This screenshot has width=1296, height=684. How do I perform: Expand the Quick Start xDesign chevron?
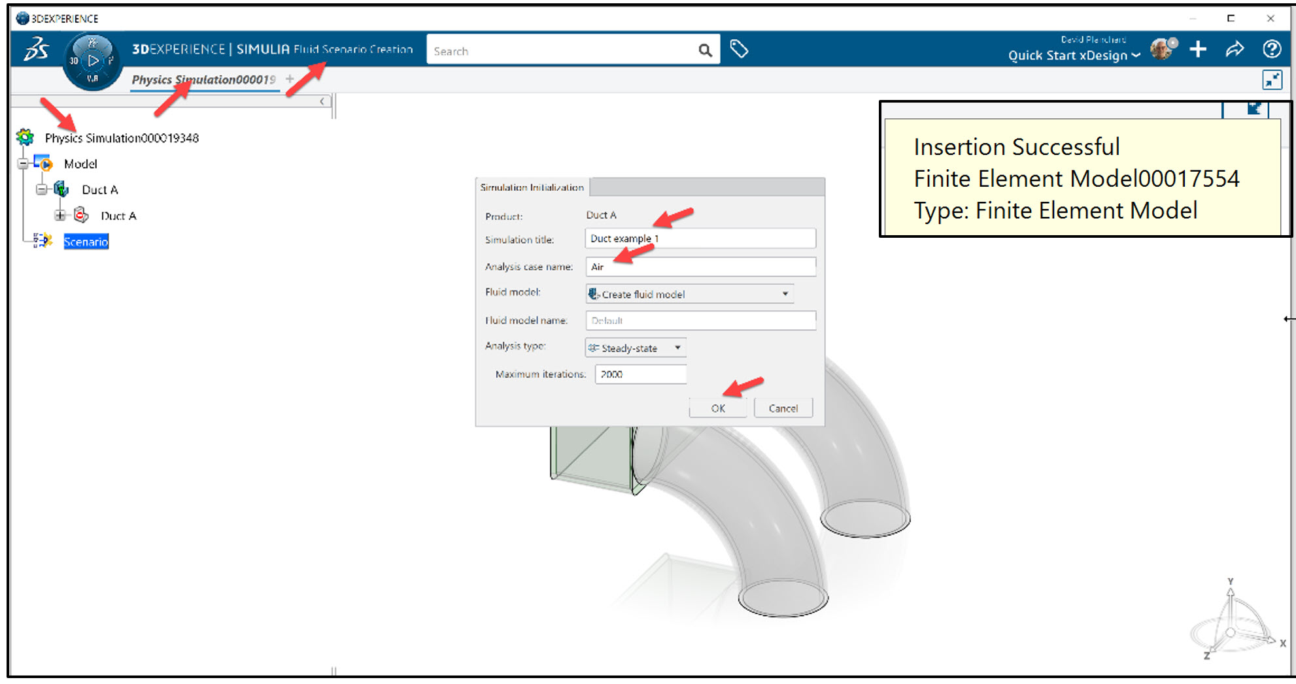click(1136, 56)
